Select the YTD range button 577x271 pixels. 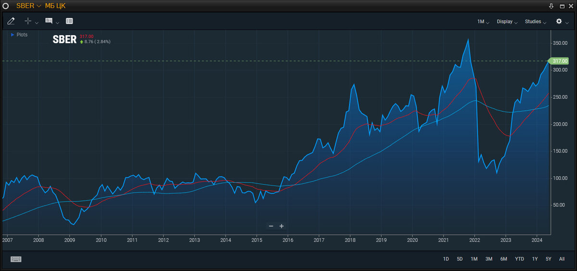click(519, 259)
